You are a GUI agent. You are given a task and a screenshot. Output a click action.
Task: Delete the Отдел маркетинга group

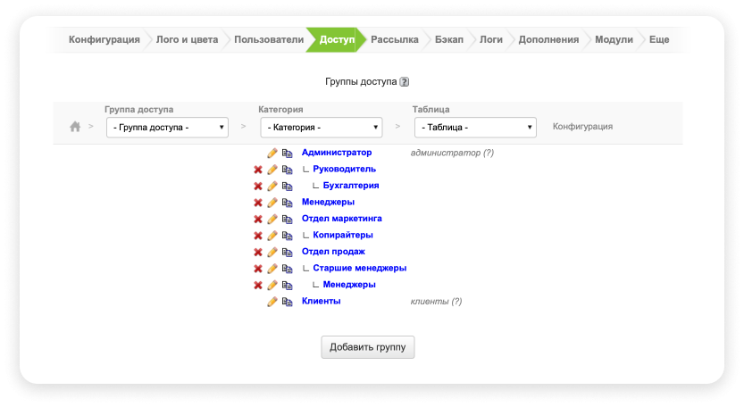258,219
